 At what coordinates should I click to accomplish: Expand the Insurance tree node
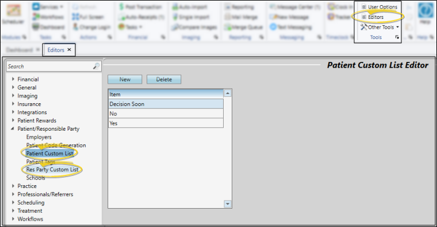click(x=13, y=104)
